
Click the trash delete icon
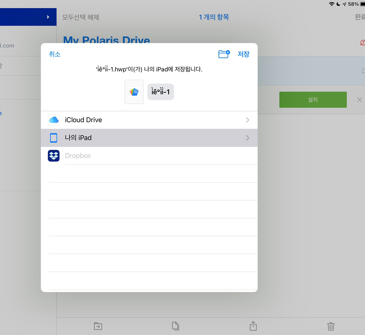pyautogui.click(x=331, y=326)
